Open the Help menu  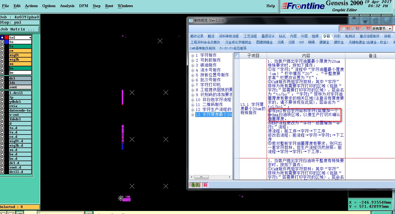tap(270, 6)
